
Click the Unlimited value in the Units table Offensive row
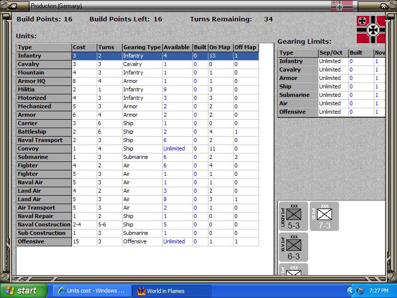pyautogui.click(x=174, y=241)
